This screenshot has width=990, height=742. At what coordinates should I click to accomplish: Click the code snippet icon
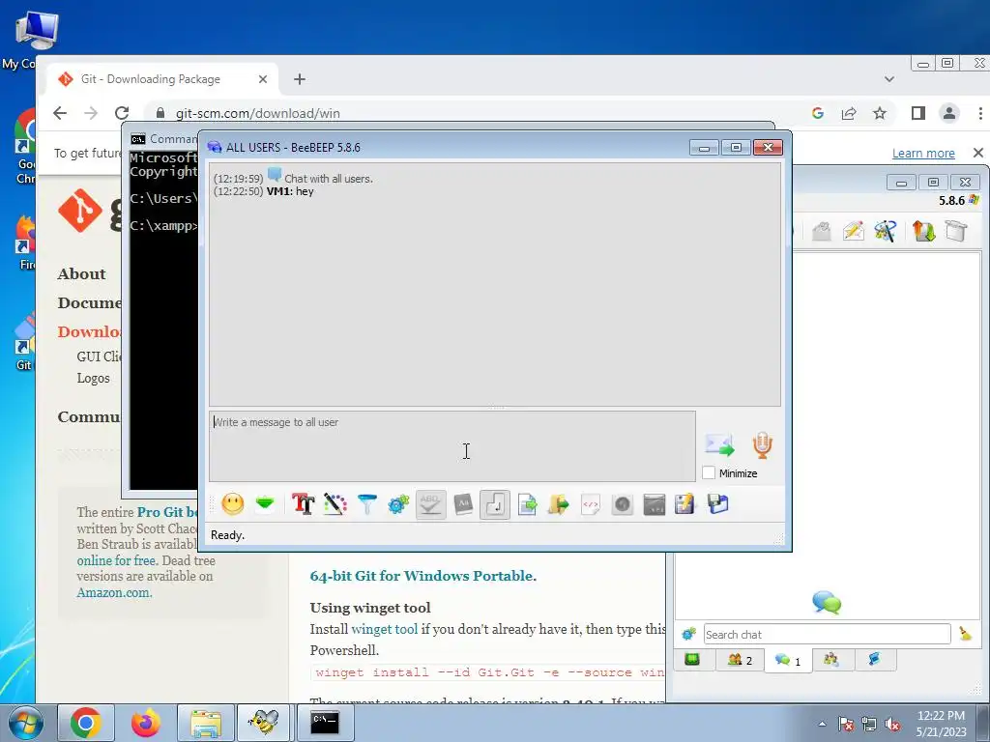(591, 504)
